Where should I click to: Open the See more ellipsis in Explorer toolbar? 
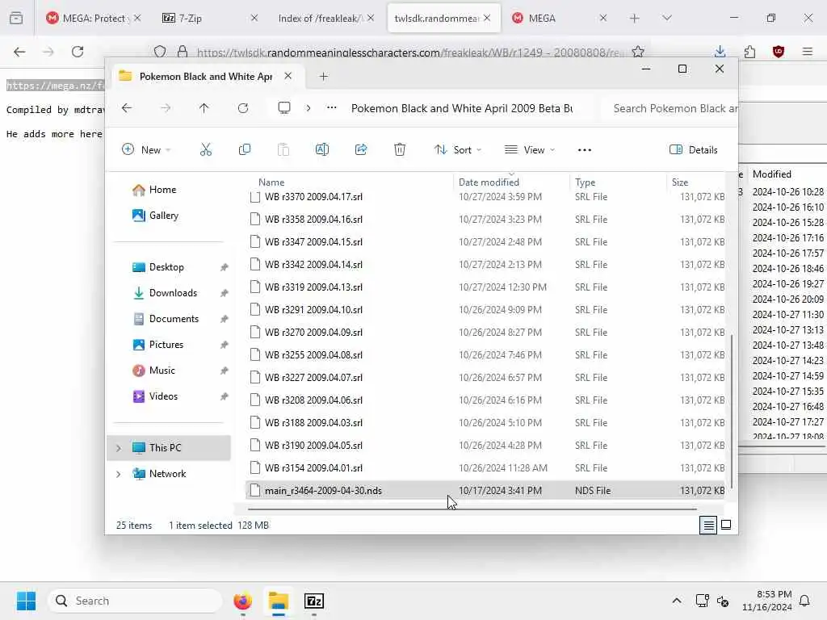click(585, 150)
